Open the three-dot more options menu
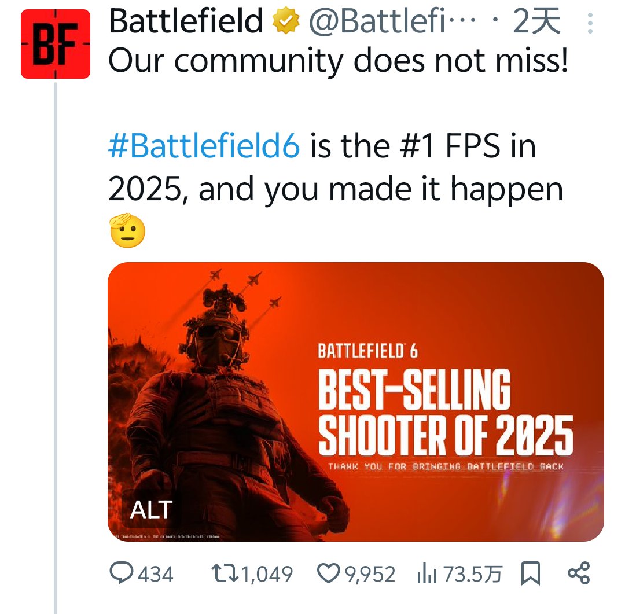Screen dimensions: 625x614 click(590, 23)
